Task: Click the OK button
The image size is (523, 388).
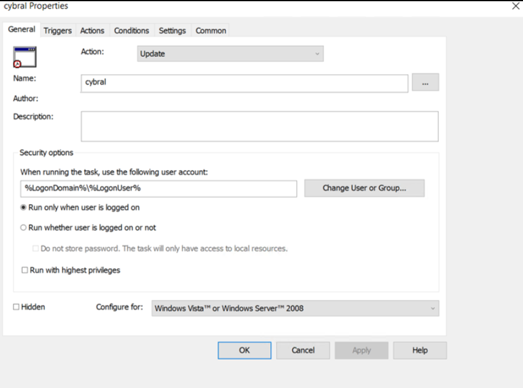Action: 244,350
